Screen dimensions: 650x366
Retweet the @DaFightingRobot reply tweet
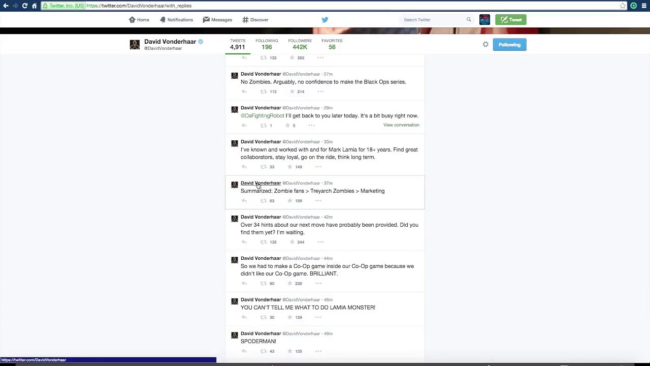pos(263,126)
